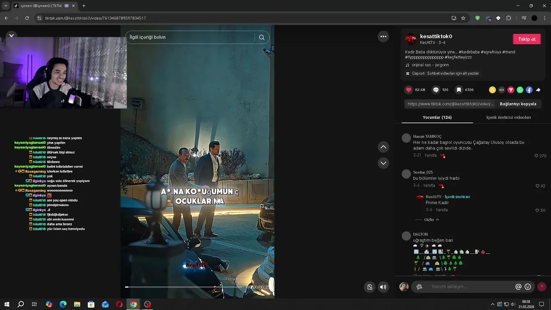This screenshot has width=551, height=310.
Task: Close the video viewer with X
Action: [12, 35]
